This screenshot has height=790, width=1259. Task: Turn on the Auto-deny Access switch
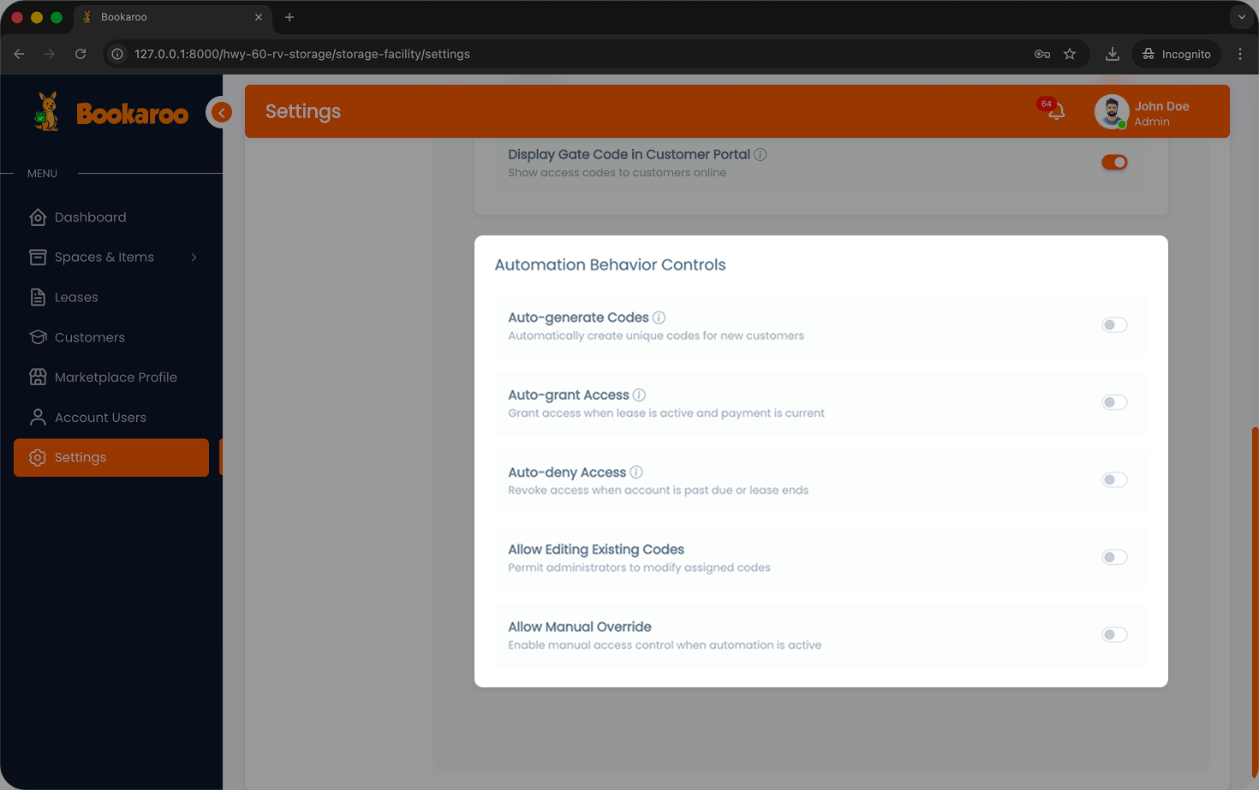tap(1113, 480)
